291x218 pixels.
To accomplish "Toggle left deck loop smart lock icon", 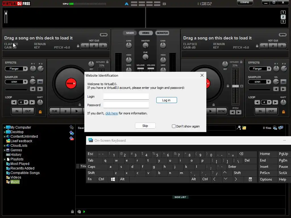I will (x=40, y=112).
